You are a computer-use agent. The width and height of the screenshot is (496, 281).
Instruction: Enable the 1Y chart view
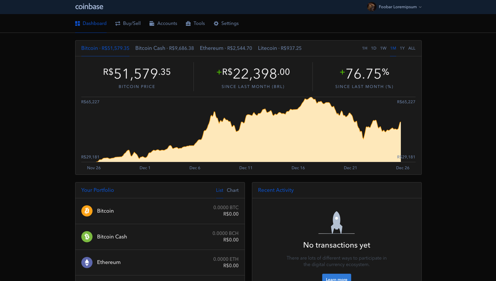click(402, 48)
